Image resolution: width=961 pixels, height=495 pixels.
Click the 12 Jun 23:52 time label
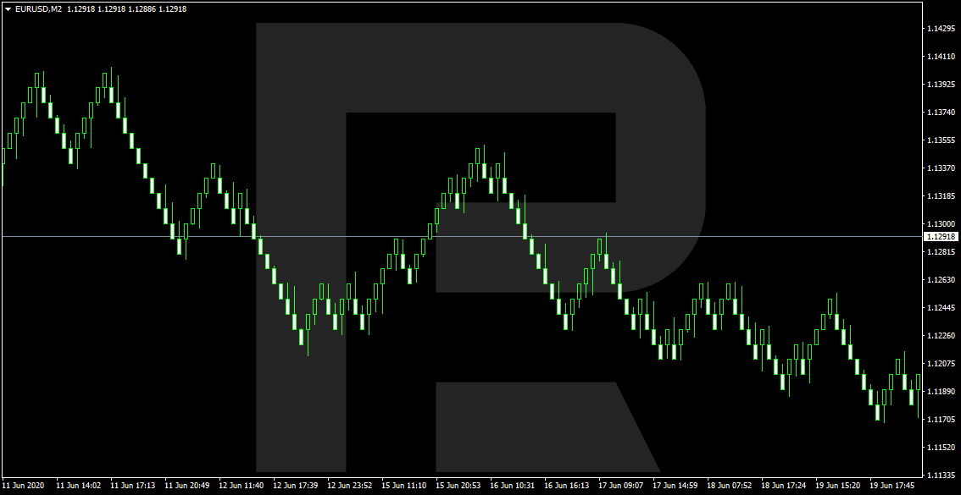coord(349,486)
